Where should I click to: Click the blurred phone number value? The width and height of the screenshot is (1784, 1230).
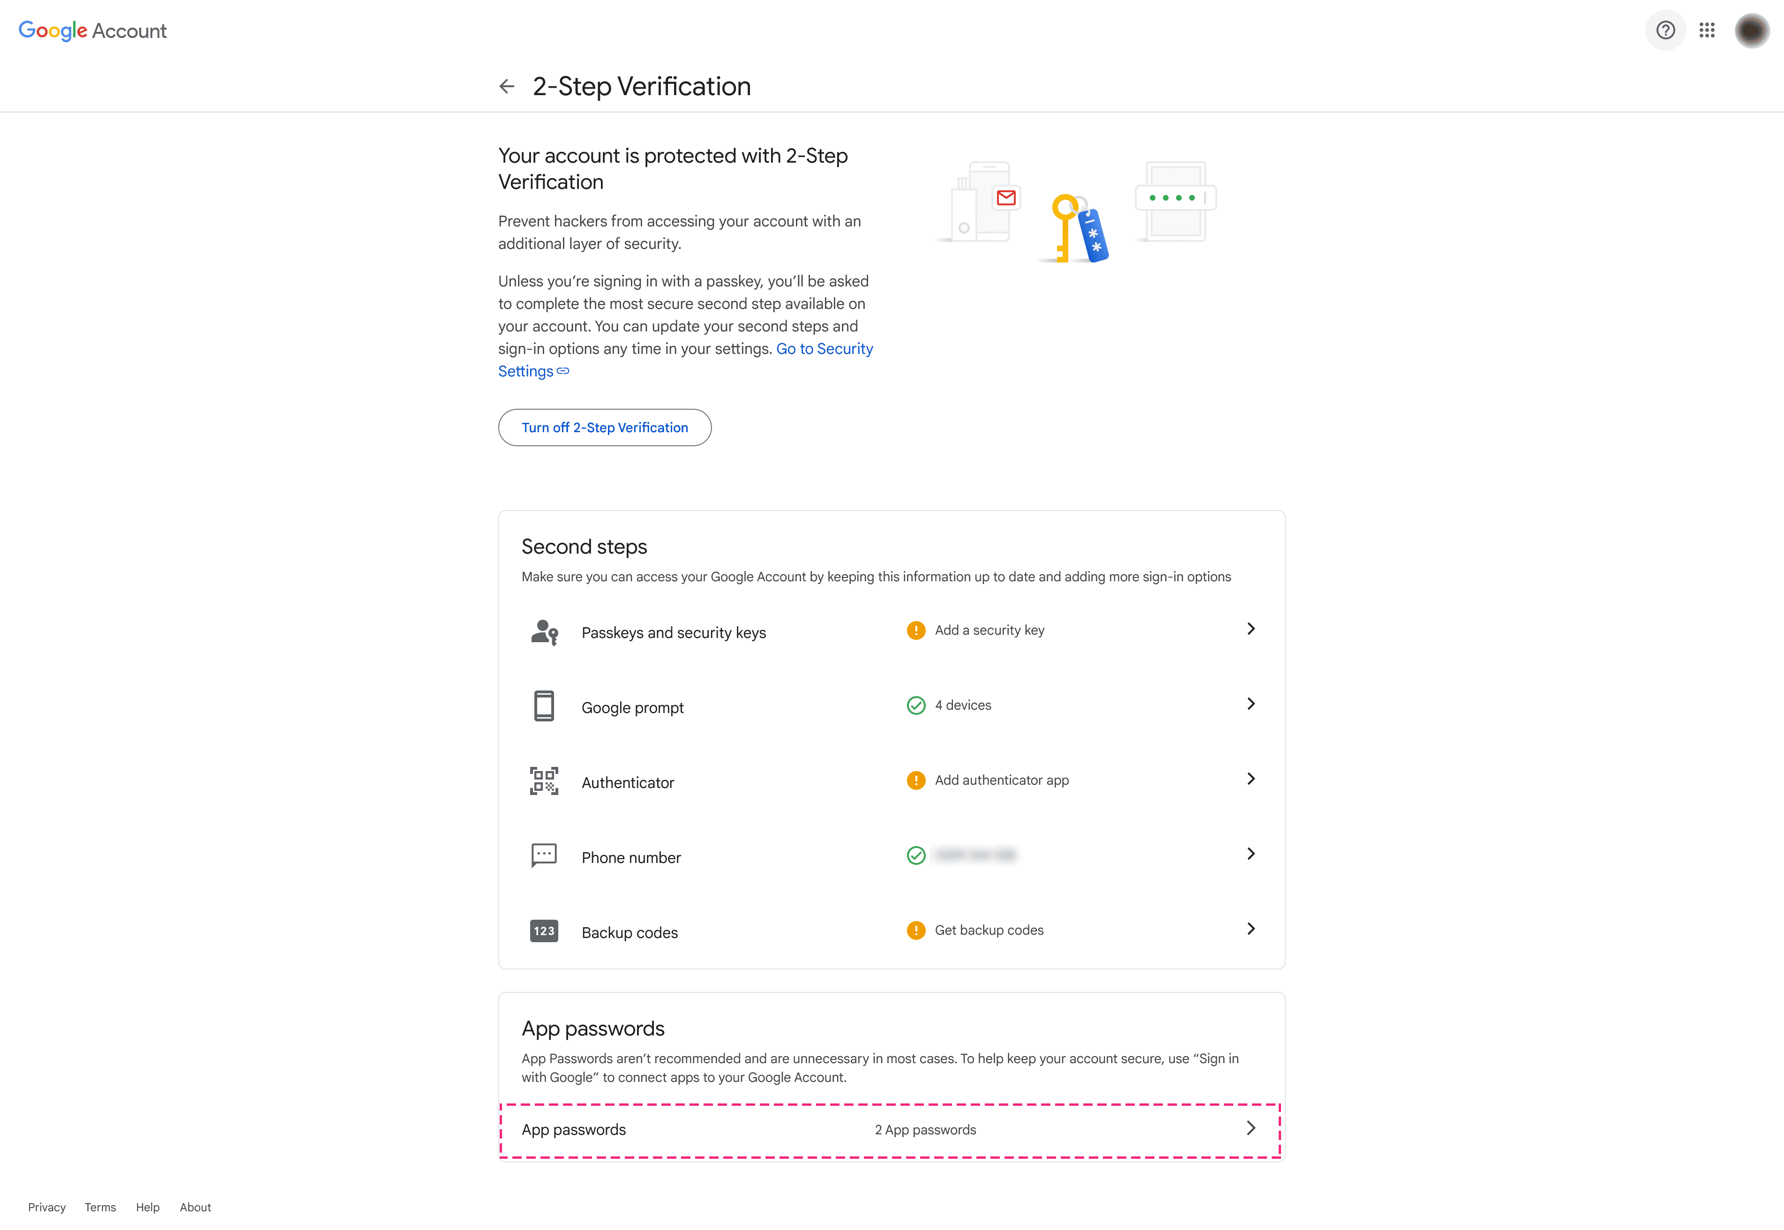coord(975,855)
